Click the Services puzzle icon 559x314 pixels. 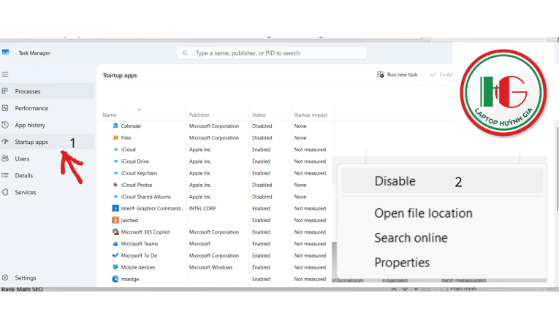coord(5,192)
